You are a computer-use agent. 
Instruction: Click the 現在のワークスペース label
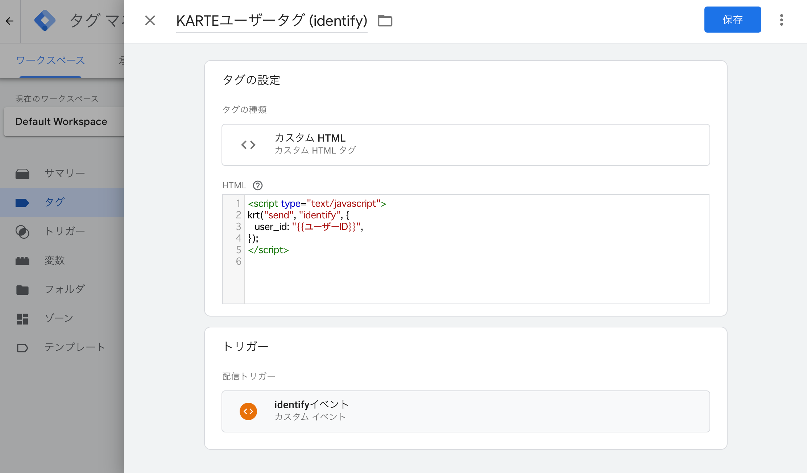tap(57, 99)
